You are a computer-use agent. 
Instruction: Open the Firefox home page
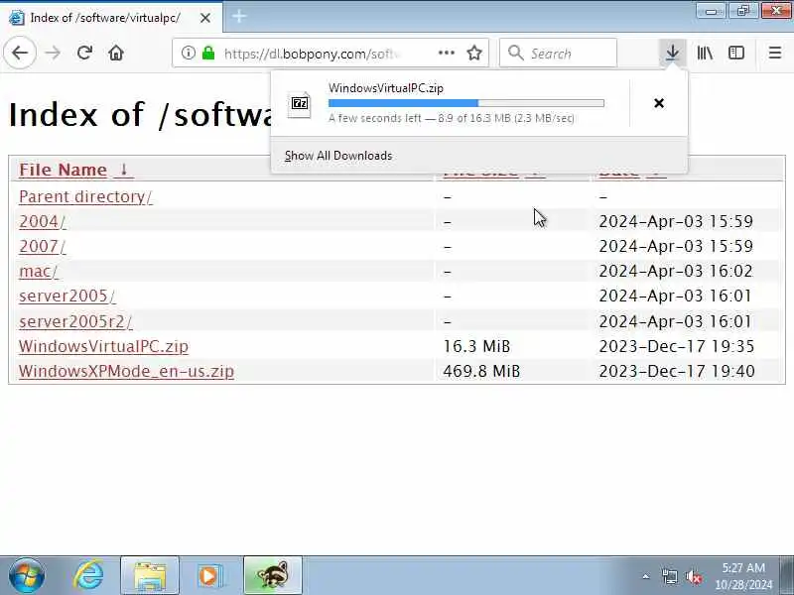point(116,53)
